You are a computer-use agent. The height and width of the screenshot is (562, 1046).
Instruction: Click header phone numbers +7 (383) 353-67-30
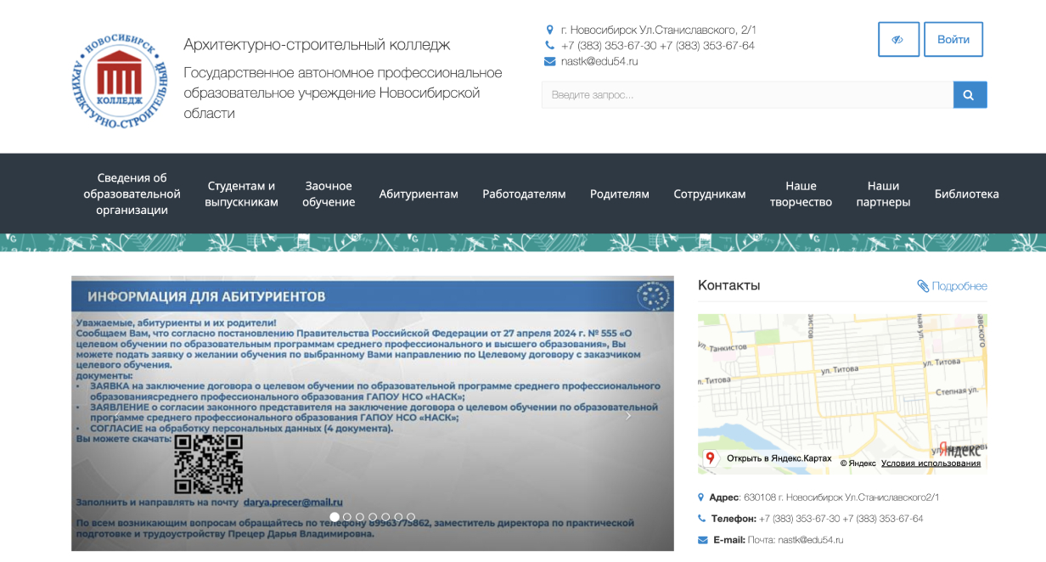pos(658,46)
